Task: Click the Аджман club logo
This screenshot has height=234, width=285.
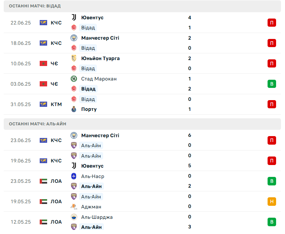Action: coord(74,207)
